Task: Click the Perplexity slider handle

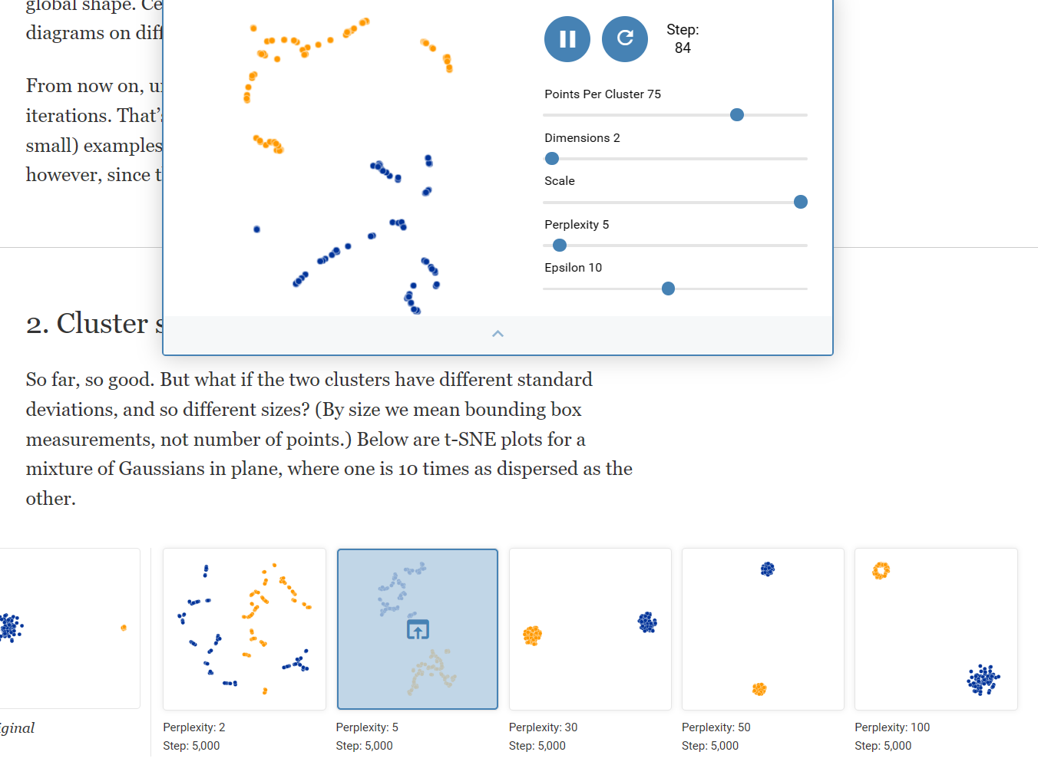Action: pos(560,246)
